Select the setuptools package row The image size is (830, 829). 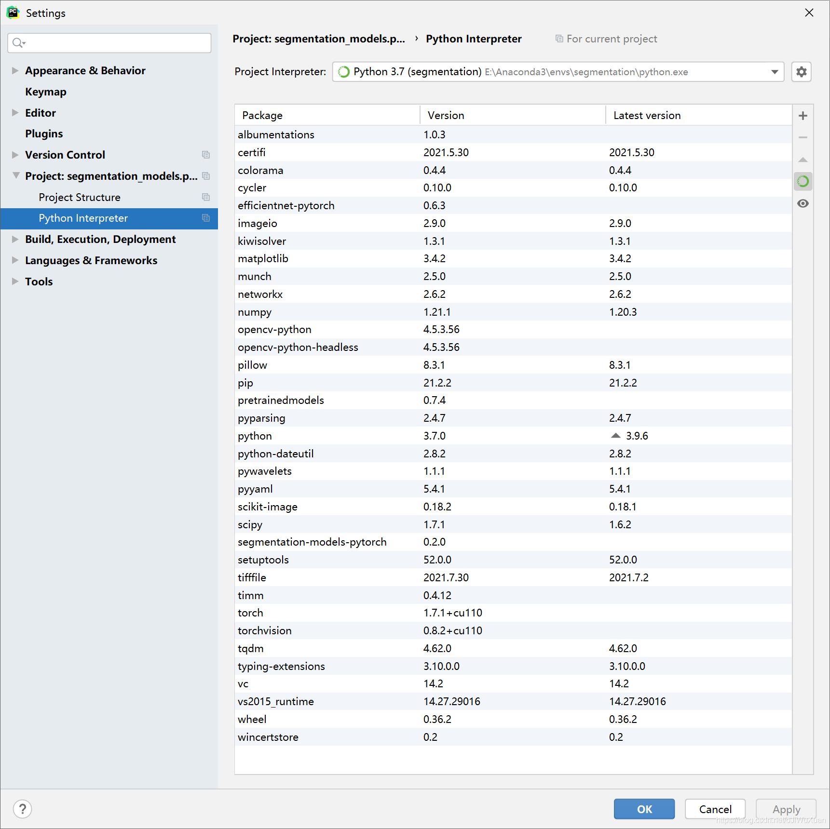click(513, 560)
